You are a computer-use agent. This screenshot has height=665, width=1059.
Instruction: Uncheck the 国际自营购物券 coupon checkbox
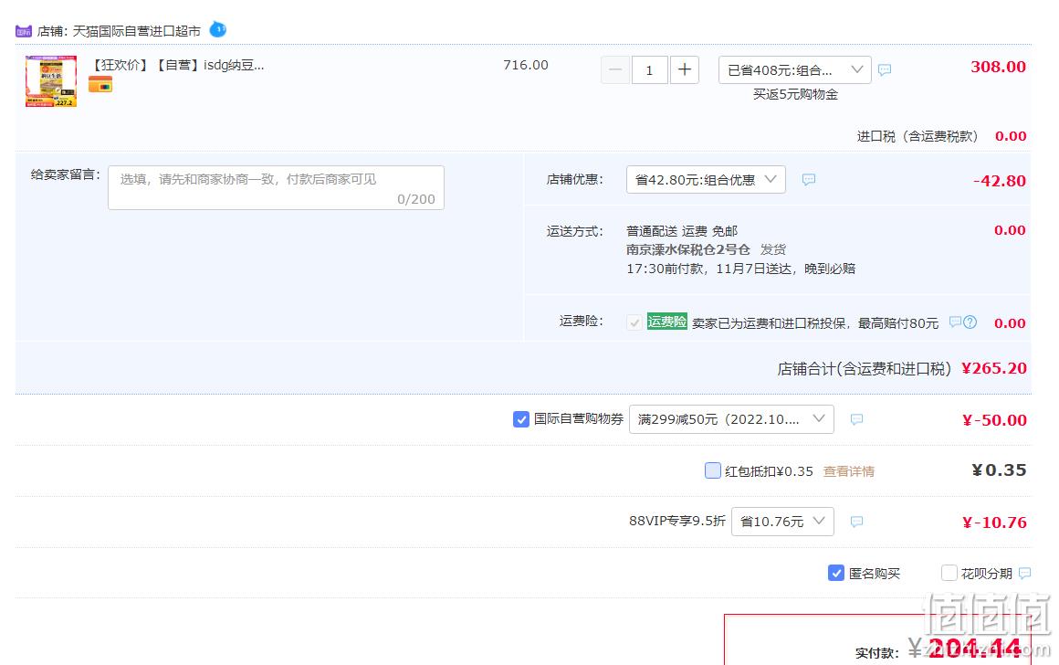pos(520,419)
